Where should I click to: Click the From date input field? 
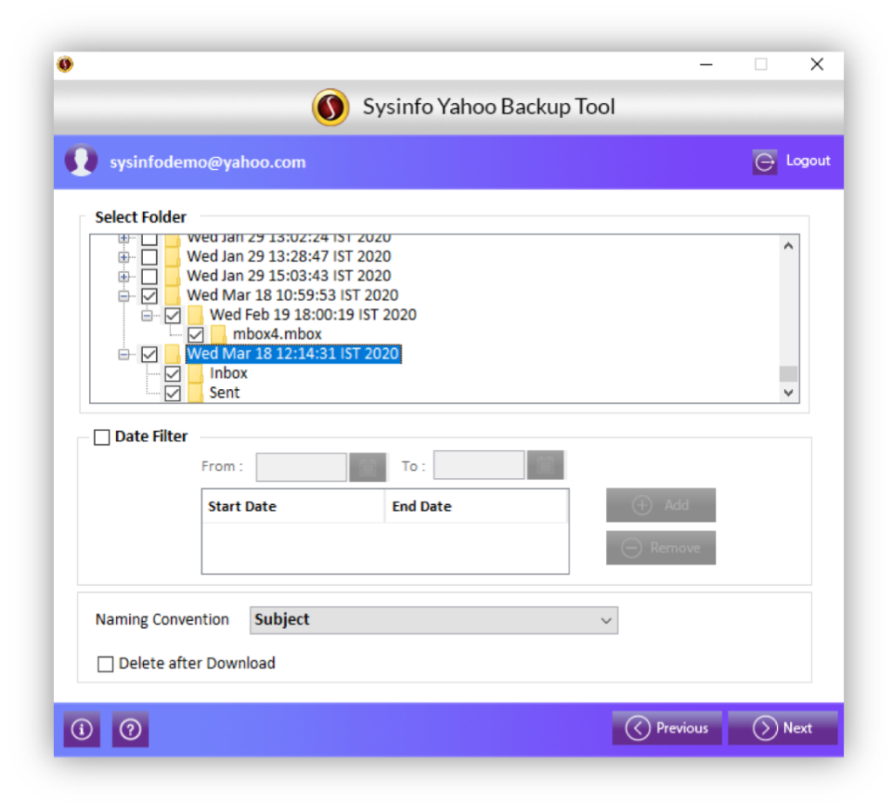pyautogui.click(x=301, y=467)
